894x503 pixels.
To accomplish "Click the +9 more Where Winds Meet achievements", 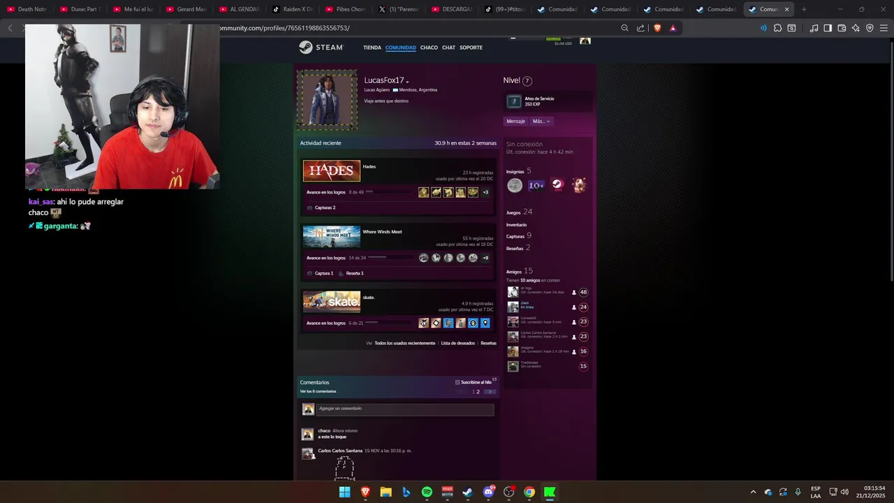I will [485, 258].
